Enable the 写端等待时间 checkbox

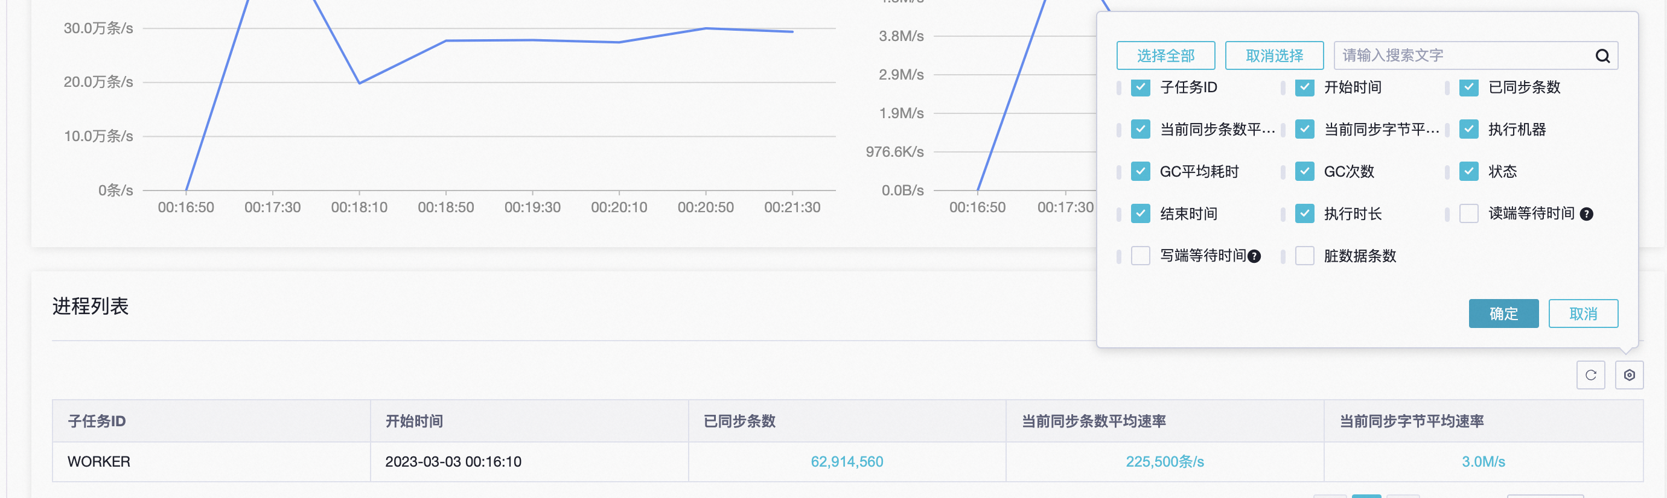coord(1140,256)
